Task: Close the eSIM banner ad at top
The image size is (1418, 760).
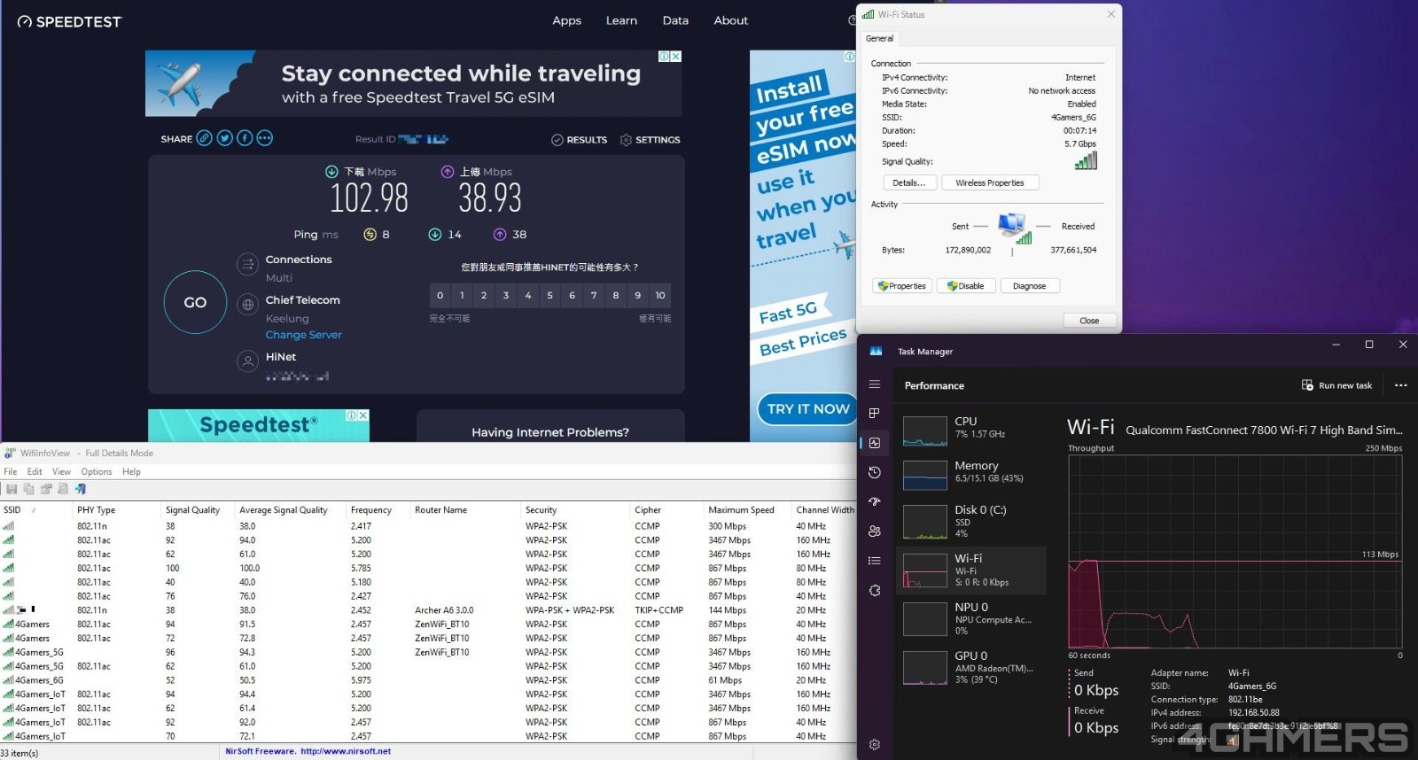Action: [x=675, y=57]
